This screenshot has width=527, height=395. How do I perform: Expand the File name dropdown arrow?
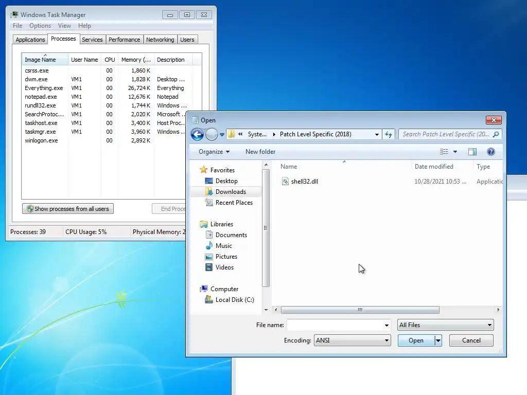(x=387, y=325)
